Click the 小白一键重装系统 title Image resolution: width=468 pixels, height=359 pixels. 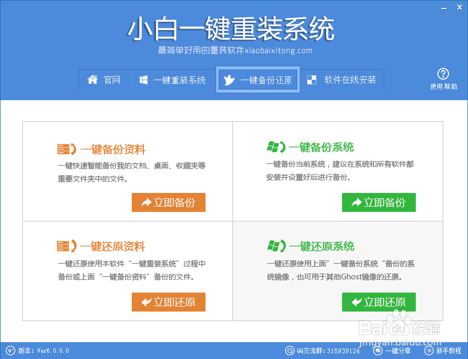(231, 28)
